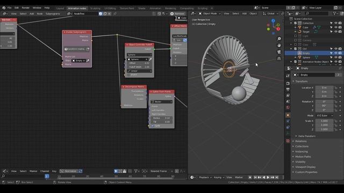Hide the Cube object with eye icon

(335, 27)
